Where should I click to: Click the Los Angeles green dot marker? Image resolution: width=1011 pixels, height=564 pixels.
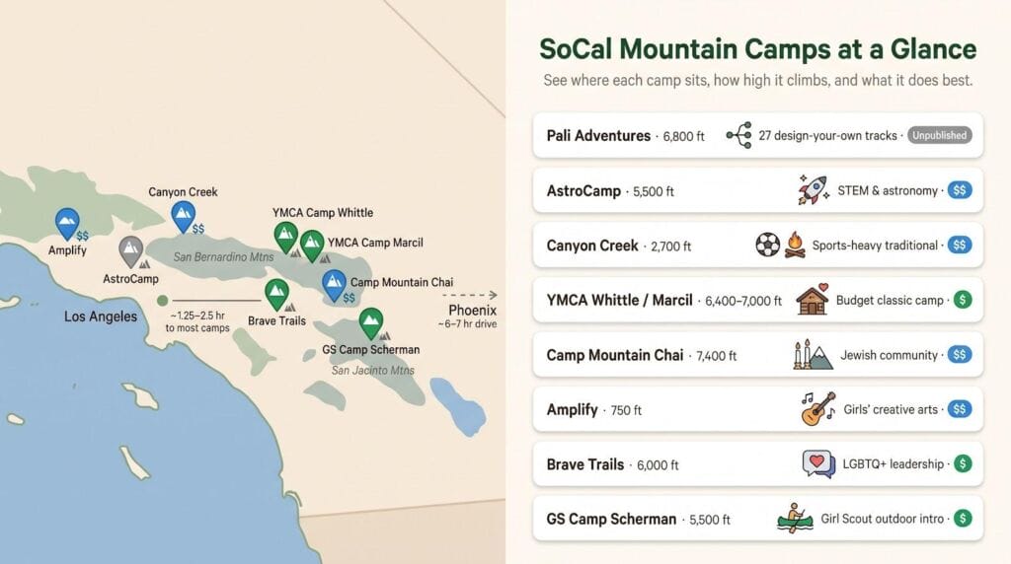tap(163, 300)
